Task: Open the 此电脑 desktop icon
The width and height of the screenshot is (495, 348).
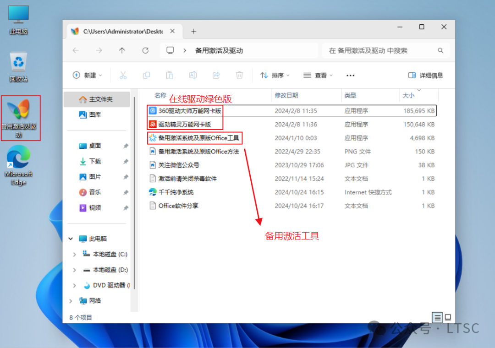Action: [x=18, y=20]
